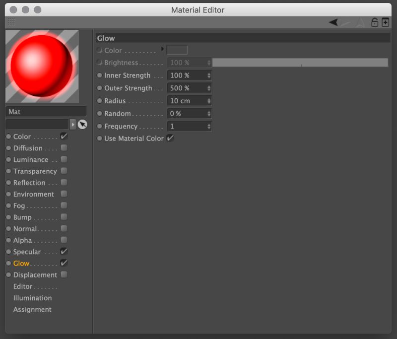Click the dot beside Diffusion channel

8,148
